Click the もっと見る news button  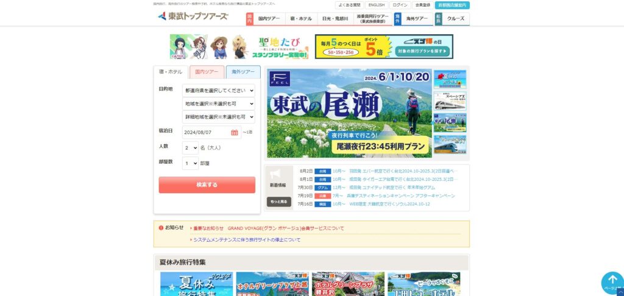pos(278,202)
